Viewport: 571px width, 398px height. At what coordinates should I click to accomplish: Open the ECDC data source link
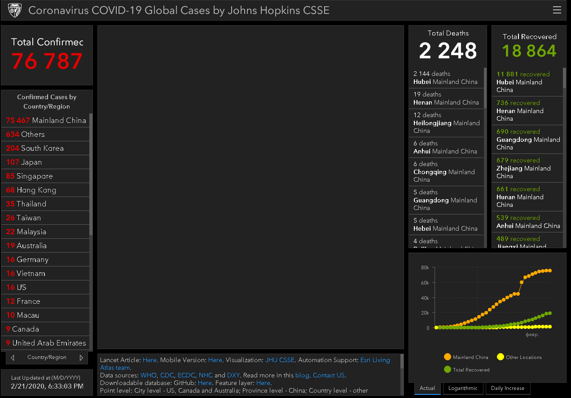pos(186,375)
